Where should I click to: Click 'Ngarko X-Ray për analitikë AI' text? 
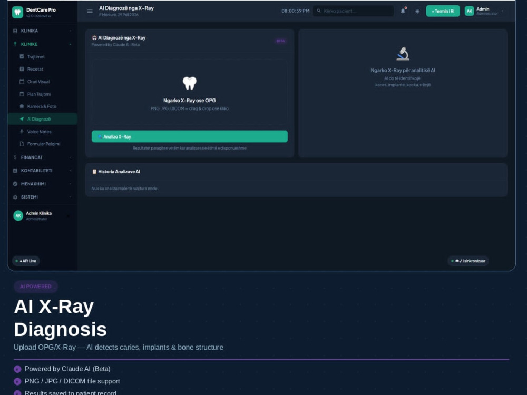403,70
